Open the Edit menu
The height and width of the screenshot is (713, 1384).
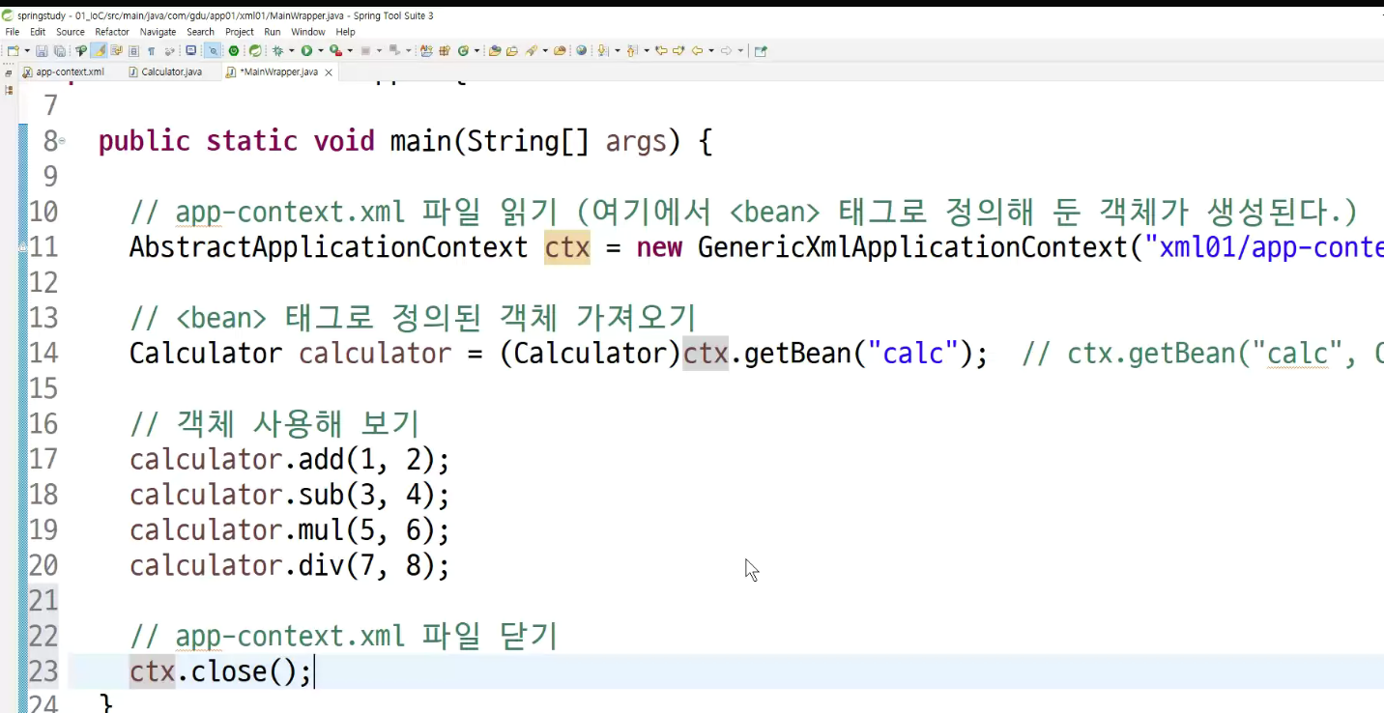(38, 32)
